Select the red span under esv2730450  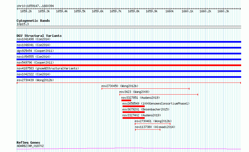coord(145,89)
